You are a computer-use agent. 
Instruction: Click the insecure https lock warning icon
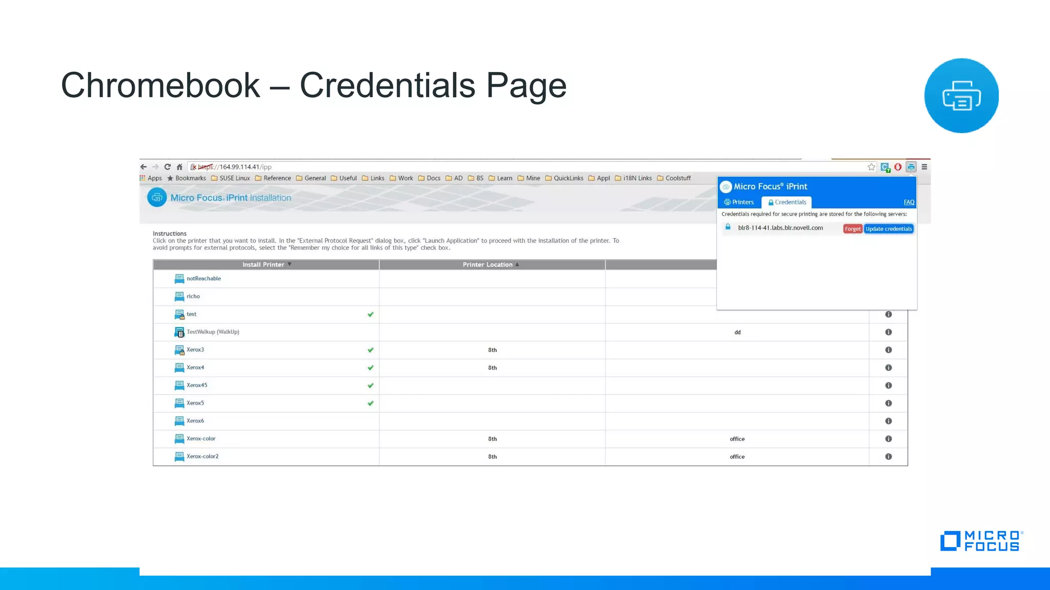click(193, 167)
